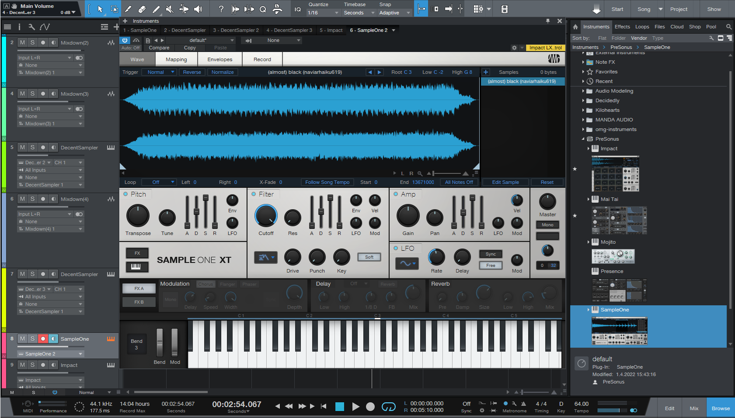Disable record arm on the SampleOne track
This screenshot has height=418, width=735.
coord(43,339)
